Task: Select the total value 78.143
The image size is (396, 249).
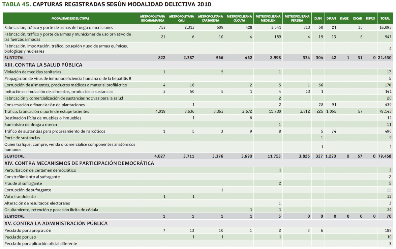Action: (385, 111)
